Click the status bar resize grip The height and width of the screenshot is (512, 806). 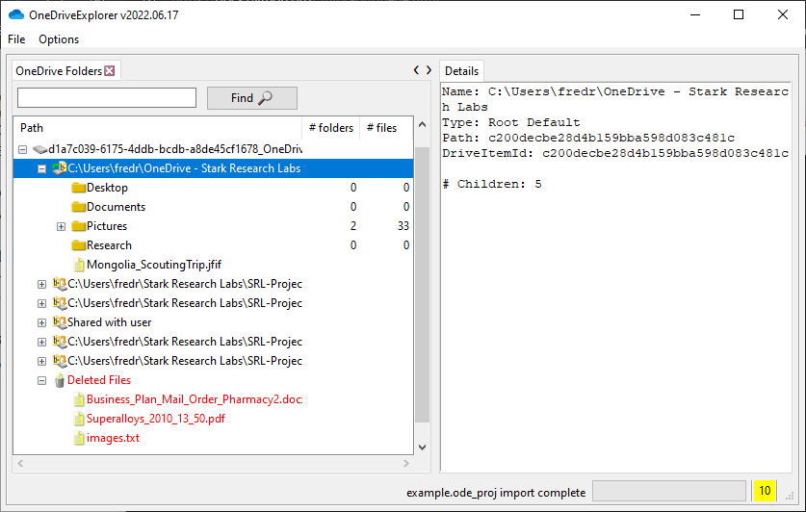(790, 496)
